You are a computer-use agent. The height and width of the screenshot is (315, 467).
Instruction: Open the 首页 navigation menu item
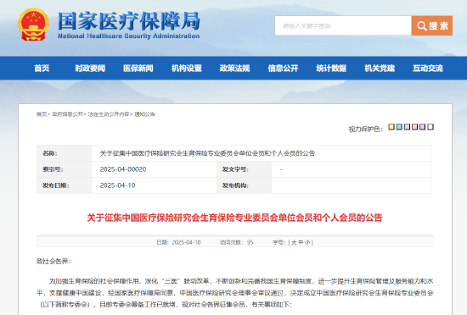42,69
